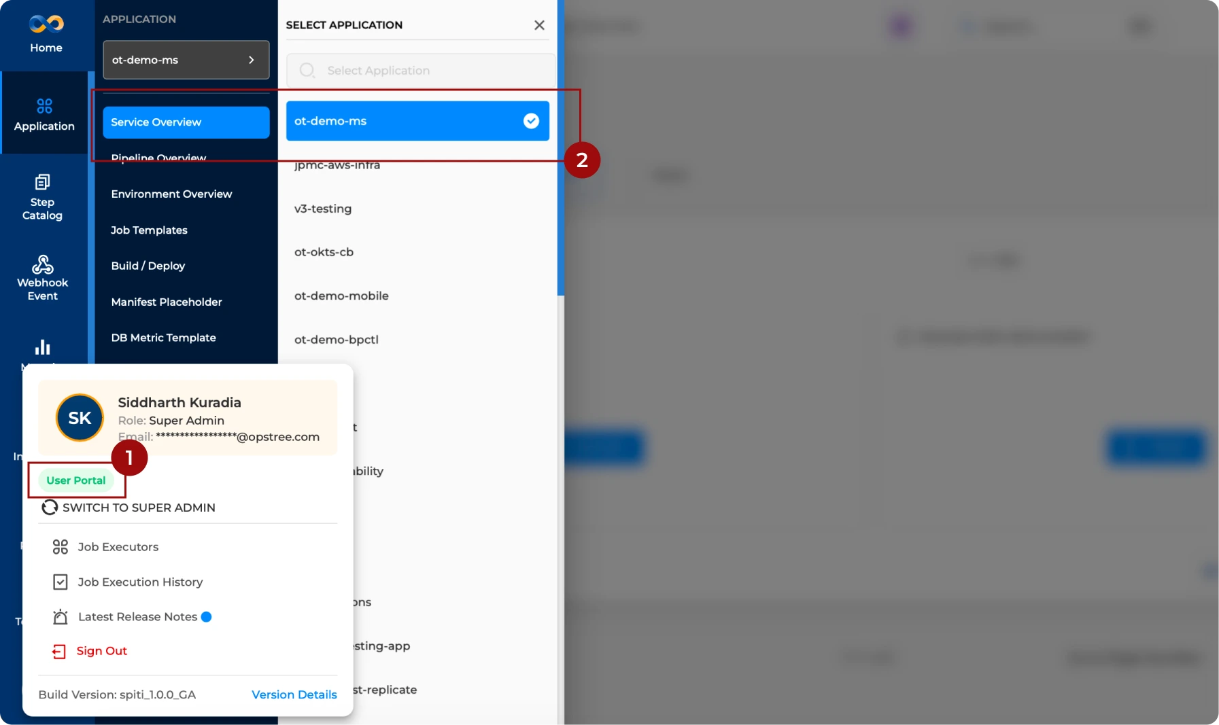Open the Step Catalog sidebar icon
This screenshot has height=725, width=1219.
tap(42, 182)
